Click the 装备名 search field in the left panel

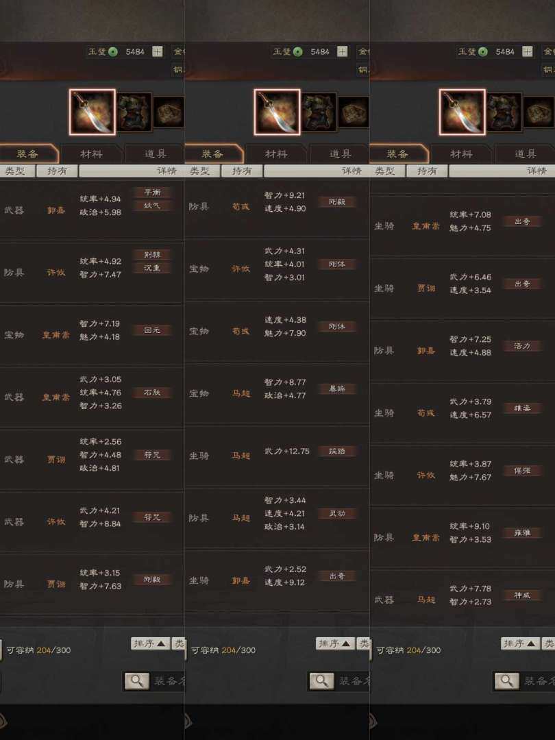[168, 680]
